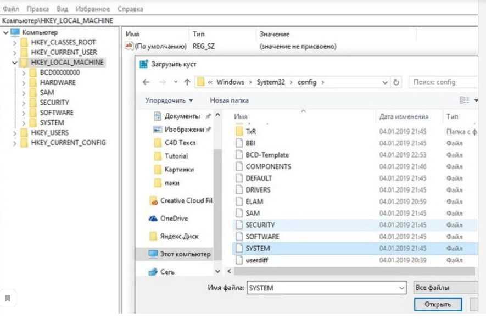
Task: Select the BCD-Template file
Action: (267, 155)
